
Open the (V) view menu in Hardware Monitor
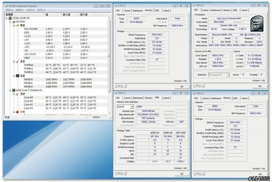point(30,10)
